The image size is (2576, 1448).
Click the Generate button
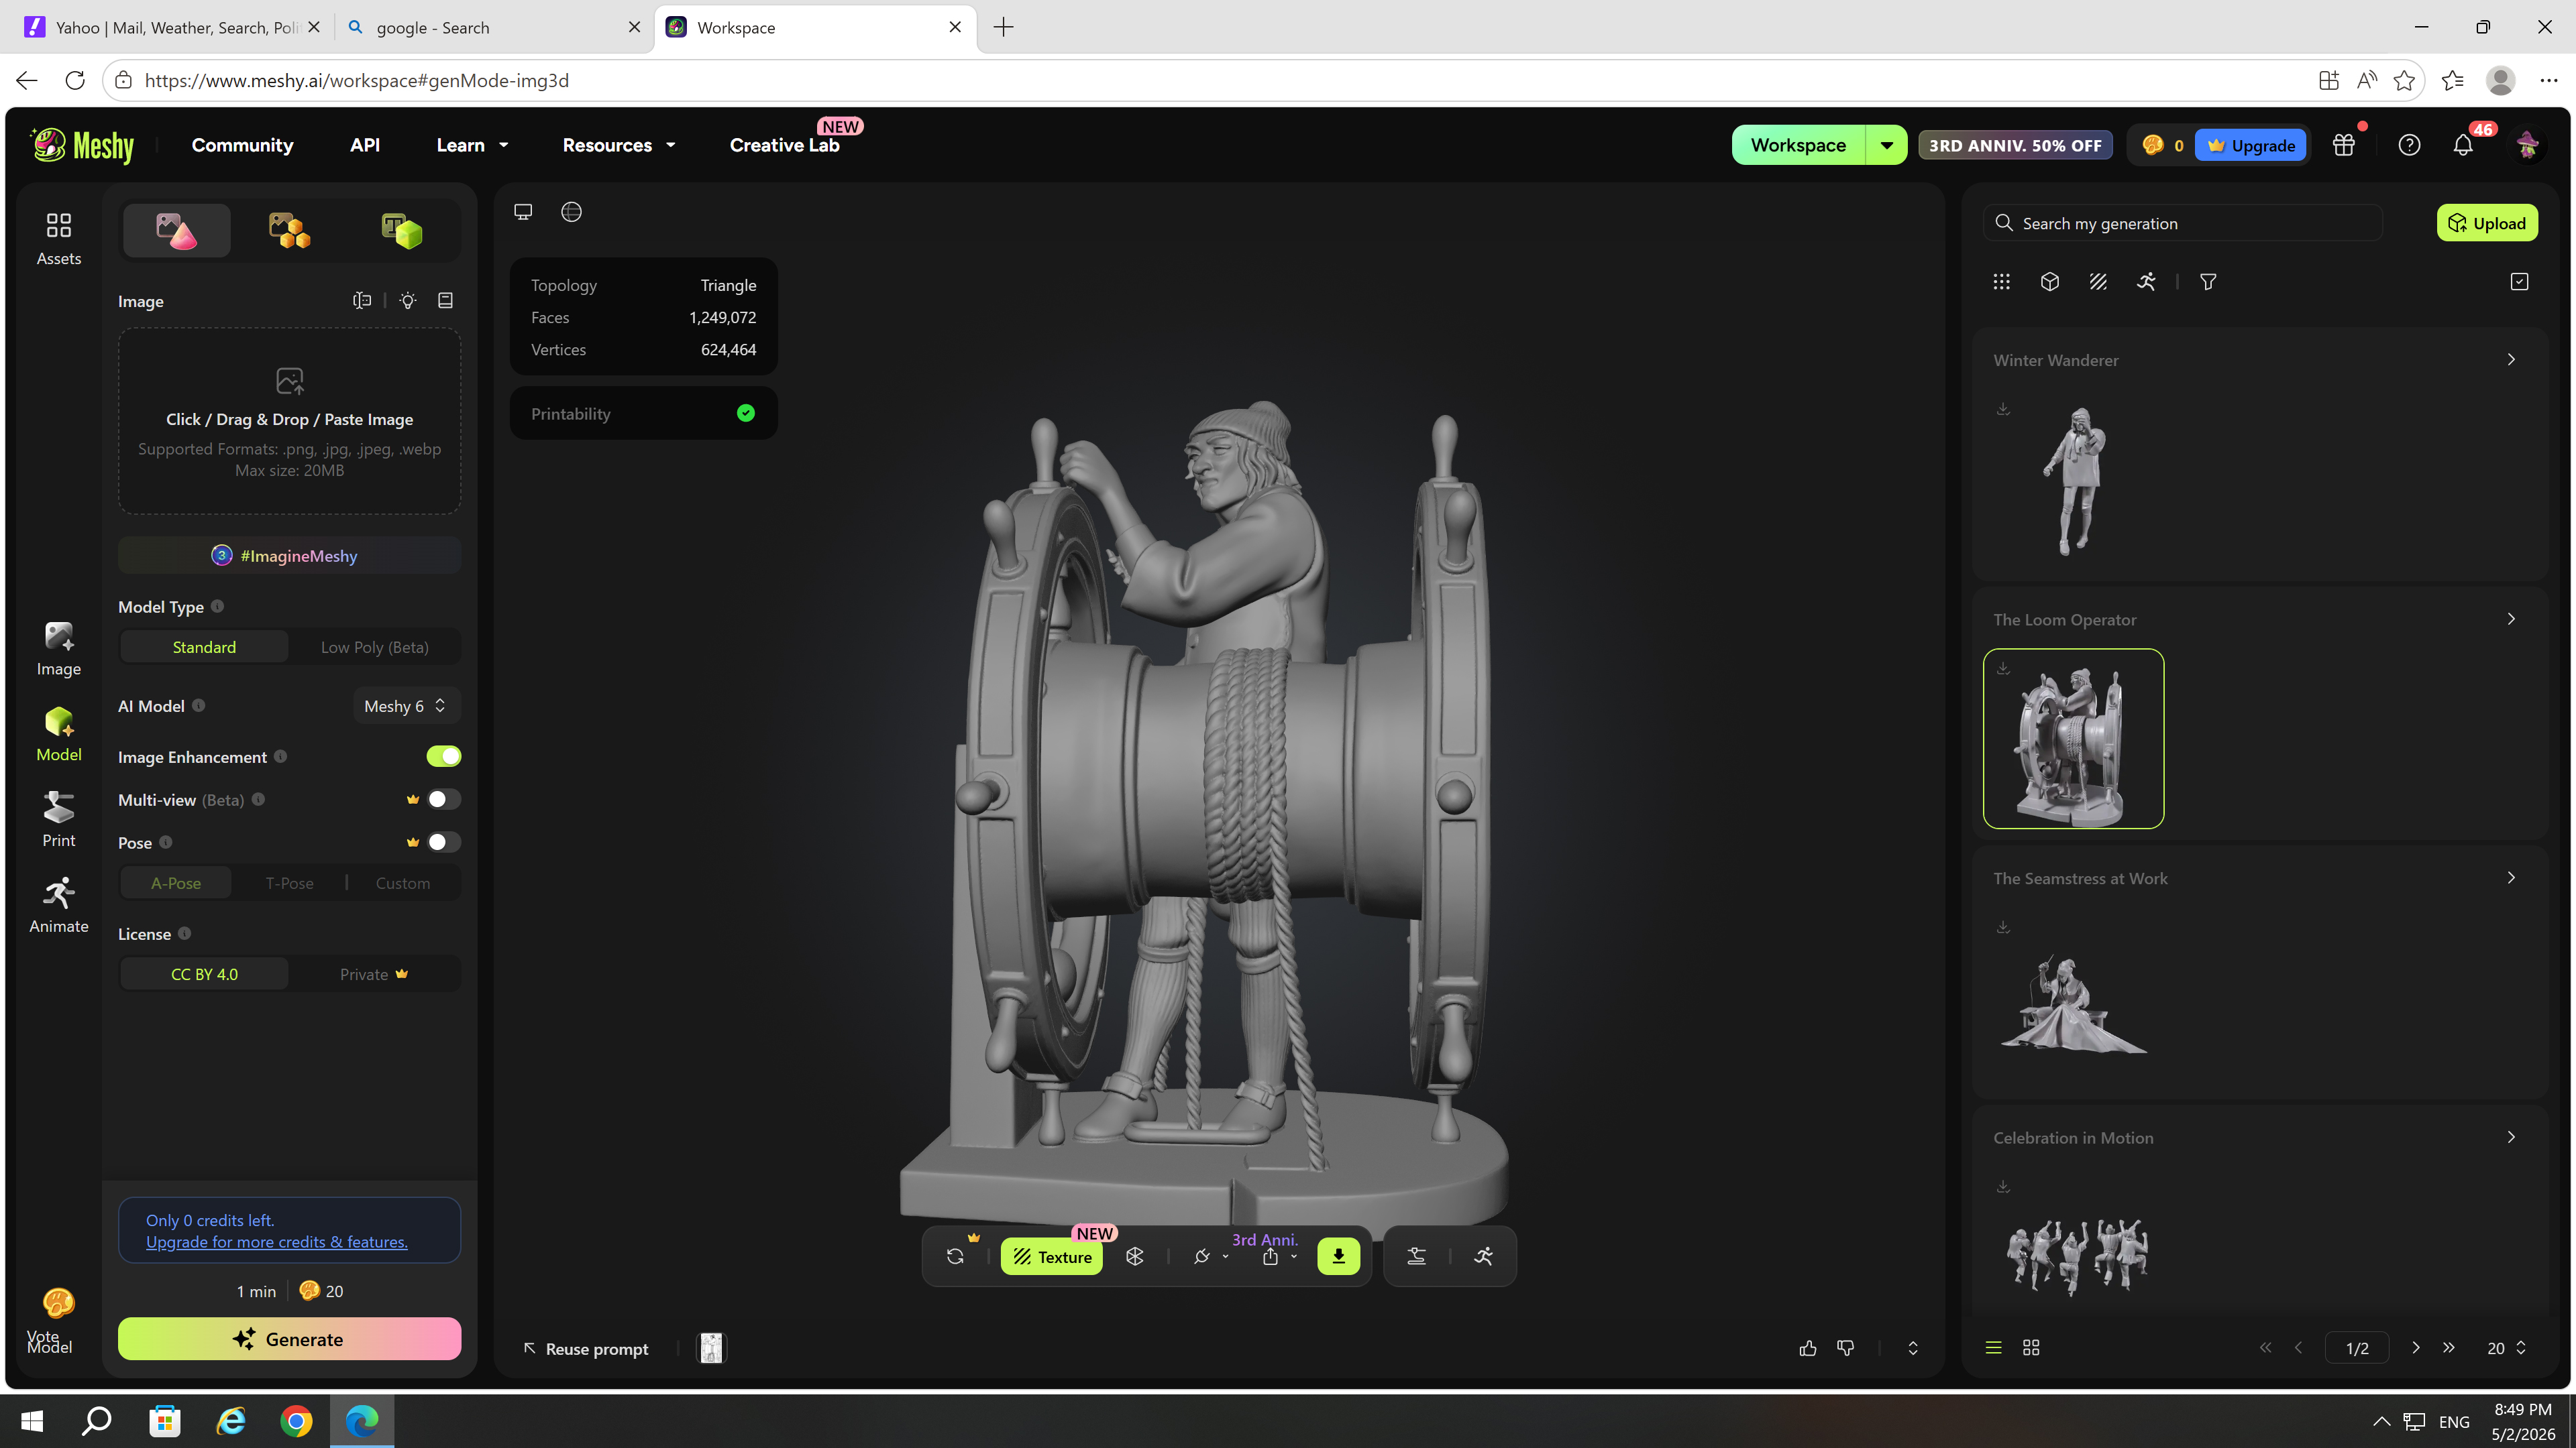pos(289,1339)
